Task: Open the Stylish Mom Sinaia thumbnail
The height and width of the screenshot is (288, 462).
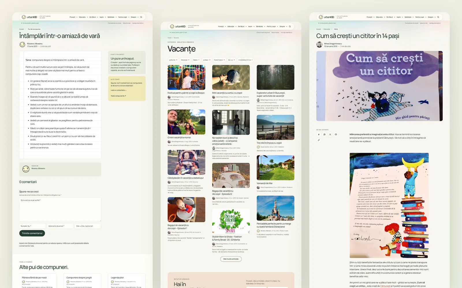Action: (x=231, y=221)
